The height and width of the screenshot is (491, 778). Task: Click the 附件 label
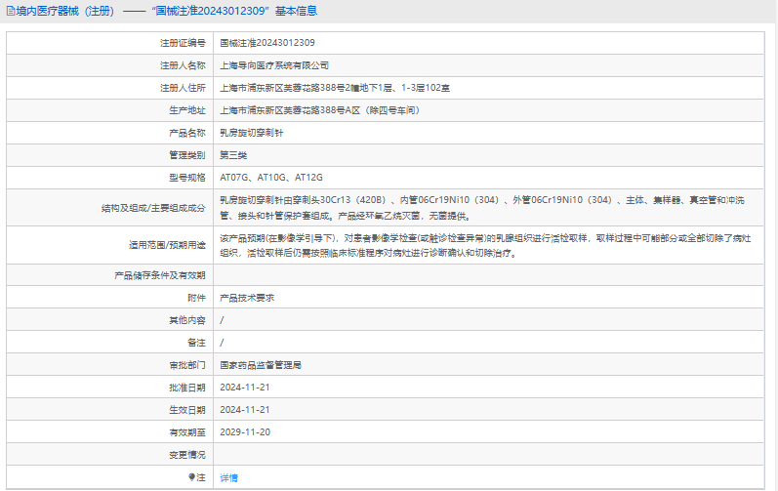click(x=196, y=298)
